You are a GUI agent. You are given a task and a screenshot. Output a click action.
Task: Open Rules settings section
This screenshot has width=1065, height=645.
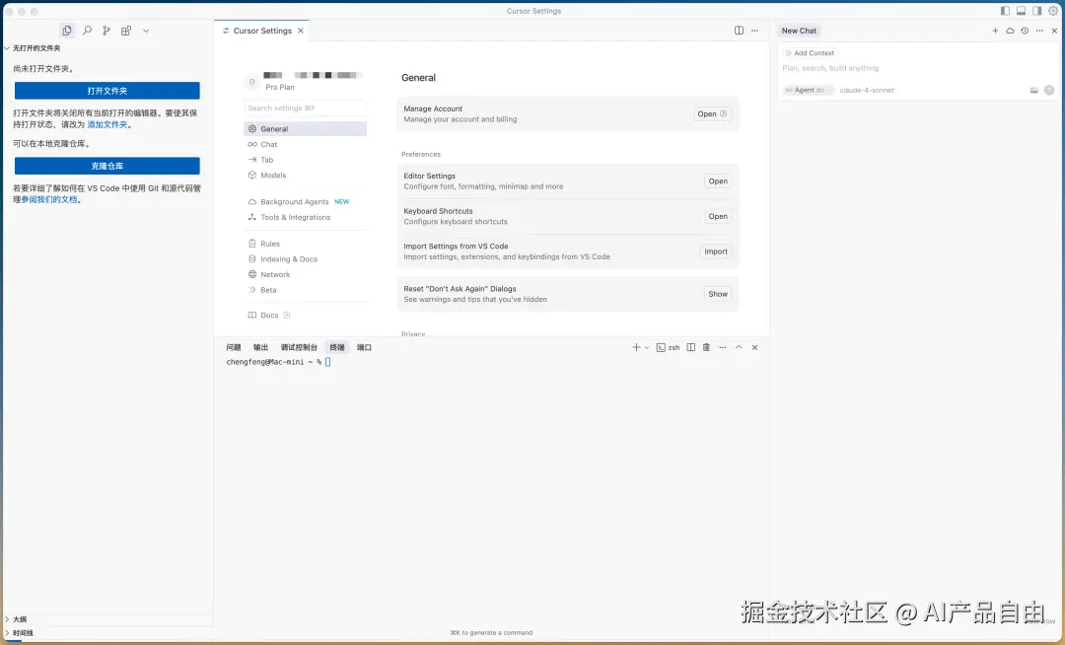[x=305, y=244]
